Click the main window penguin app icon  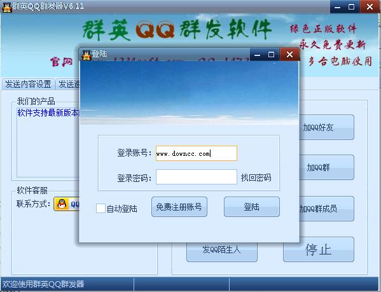(x=7, y=7)
